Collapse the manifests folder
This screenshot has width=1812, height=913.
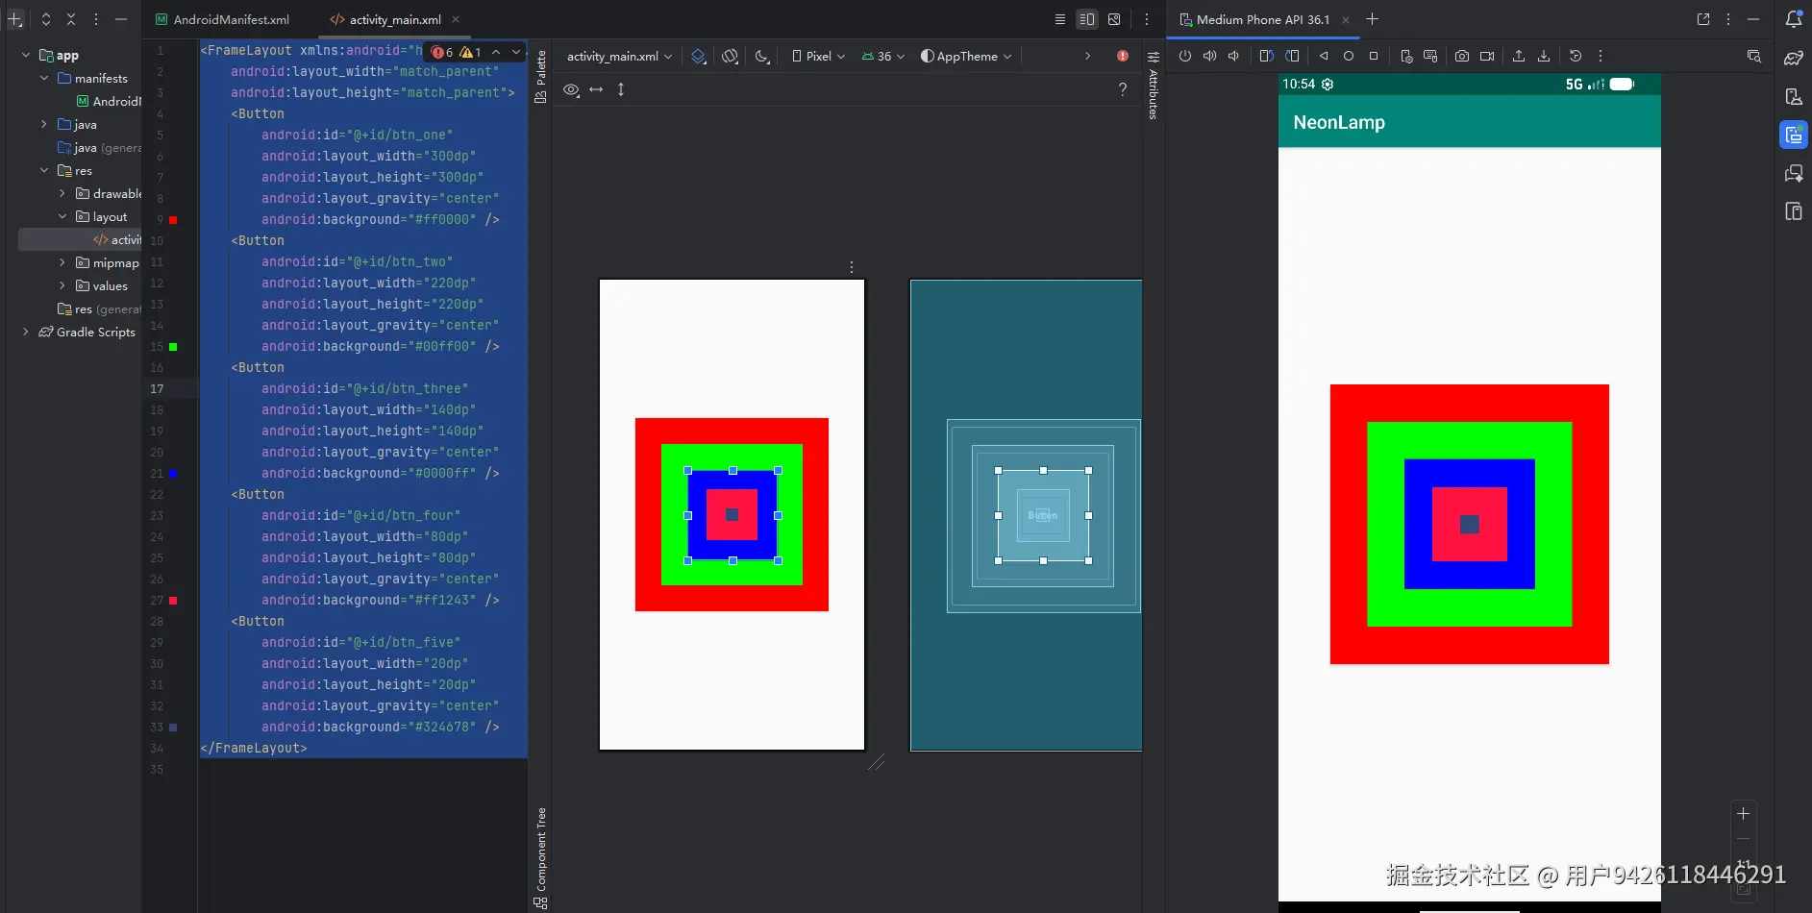pos(43,79)
